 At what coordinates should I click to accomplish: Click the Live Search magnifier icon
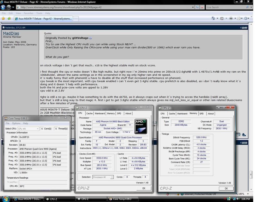[247, 7]
